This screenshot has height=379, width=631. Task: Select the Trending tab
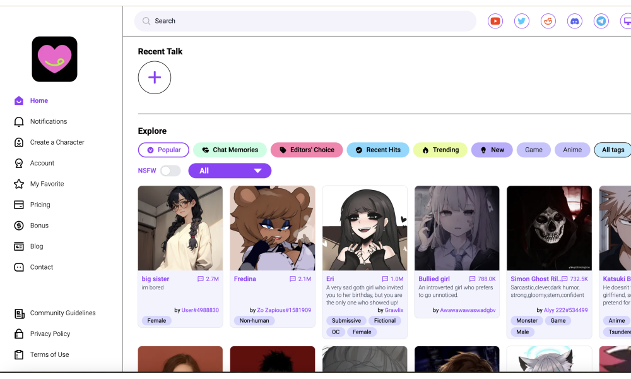point(440,150)
